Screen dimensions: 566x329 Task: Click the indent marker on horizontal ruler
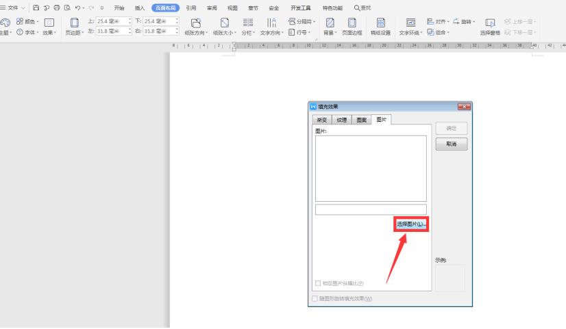[234, 46]
